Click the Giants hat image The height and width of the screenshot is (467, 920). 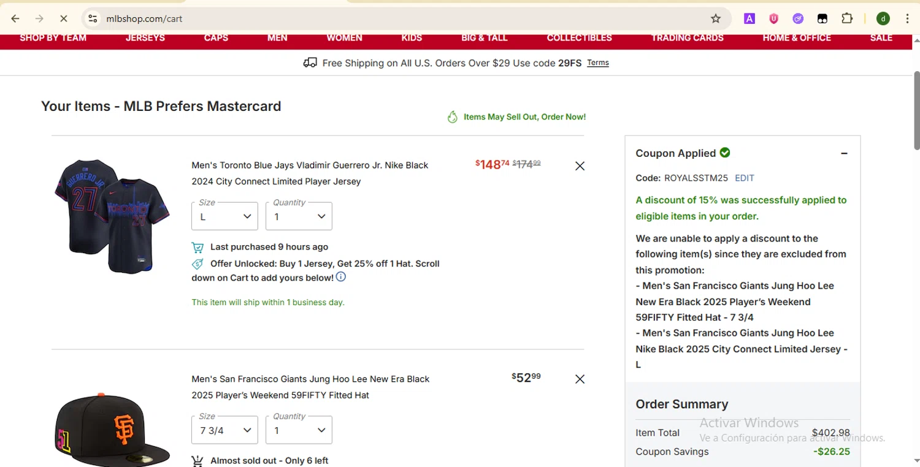(112, 430)
